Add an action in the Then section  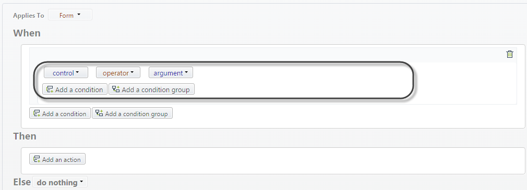57,159
